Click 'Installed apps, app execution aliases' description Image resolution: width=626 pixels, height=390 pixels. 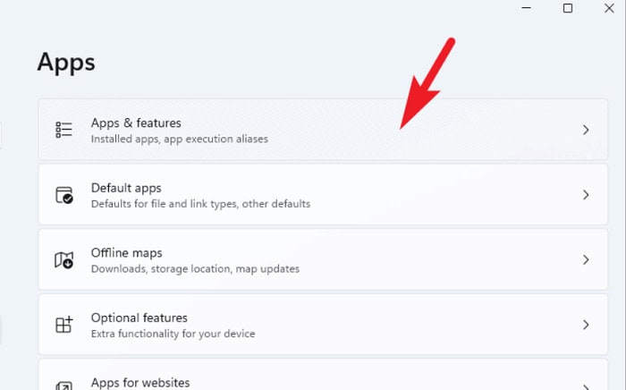(180, 139)
